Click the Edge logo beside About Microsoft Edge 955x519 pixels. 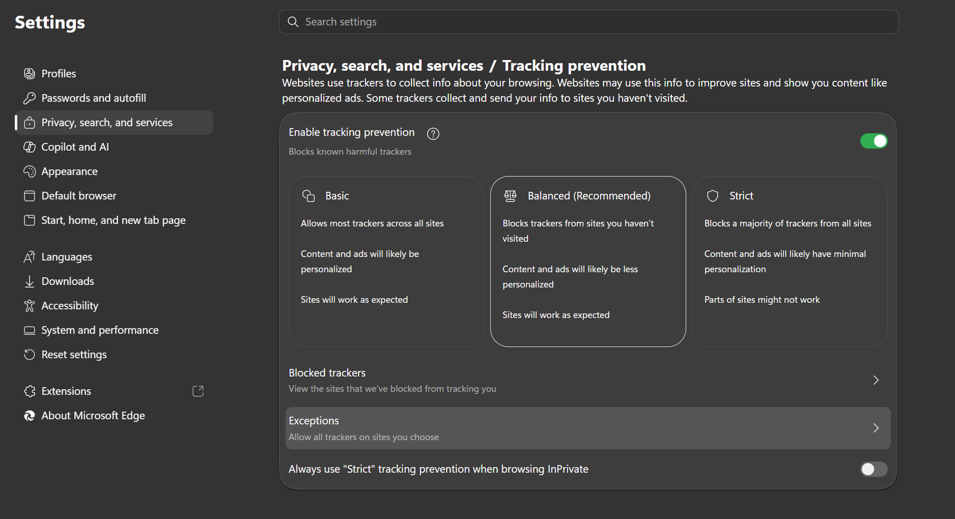(x=30, y=416)
